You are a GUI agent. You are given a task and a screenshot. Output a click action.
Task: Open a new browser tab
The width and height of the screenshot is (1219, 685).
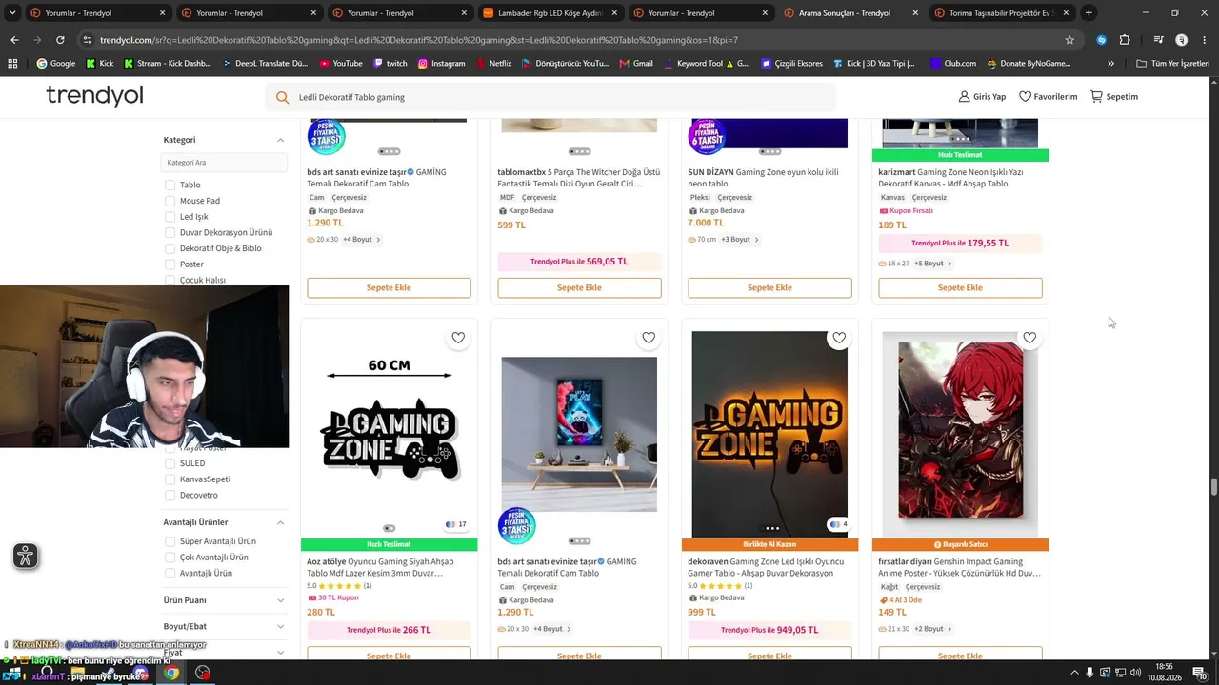(x=1089, y=13)
